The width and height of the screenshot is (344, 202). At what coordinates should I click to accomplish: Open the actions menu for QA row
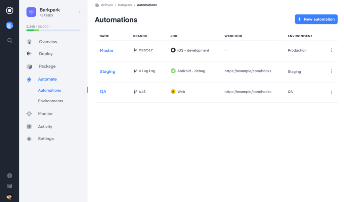tap(332, 93)
